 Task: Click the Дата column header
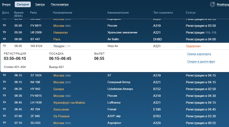[x=5, y=13]
